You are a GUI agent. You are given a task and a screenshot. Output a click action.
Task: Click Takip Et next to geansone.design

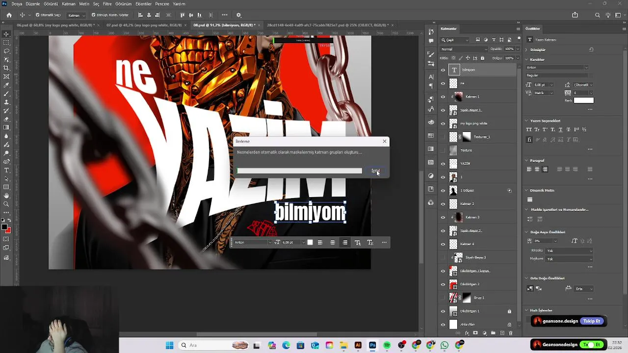click(592, 321)
